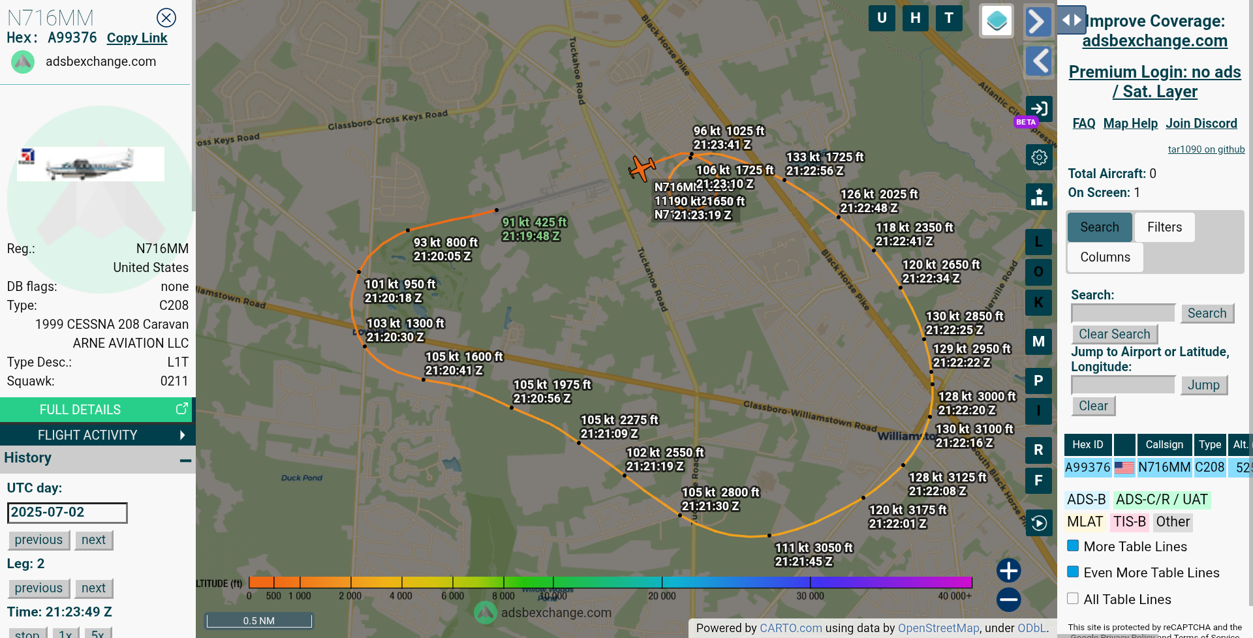Open tar1090 on github link

point(1206,149)
